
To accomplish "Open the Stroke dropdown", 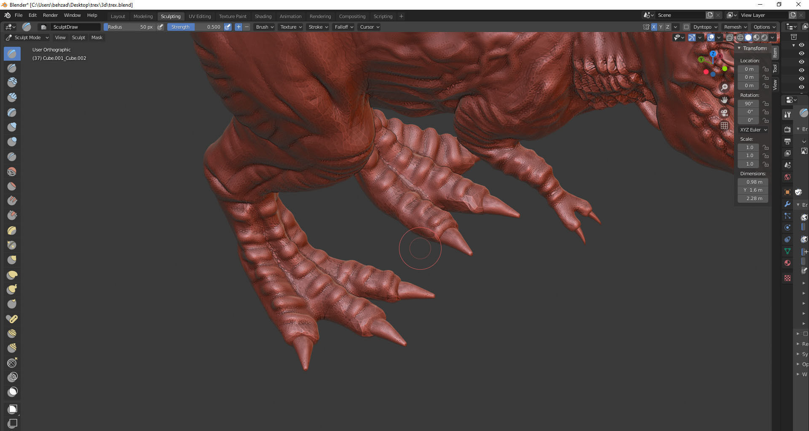I will pyautogui.click(x=318, y=27).
